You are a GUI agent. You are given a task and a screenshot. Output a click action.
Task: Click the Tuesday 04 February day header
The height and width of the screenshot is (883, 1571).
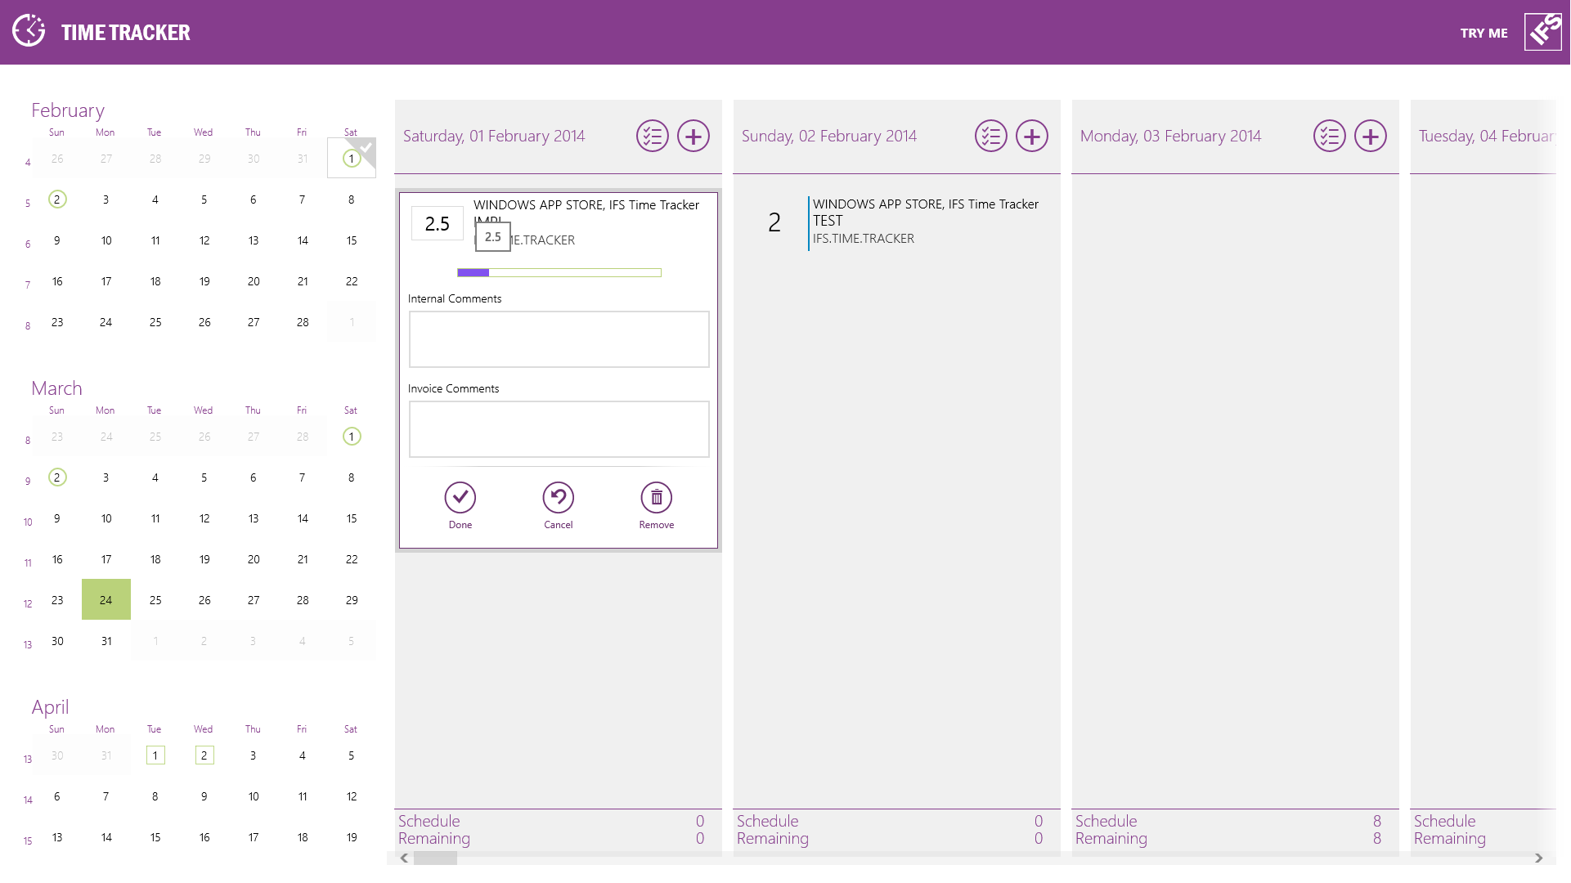pyautogui.click(x=1485, y=137)
